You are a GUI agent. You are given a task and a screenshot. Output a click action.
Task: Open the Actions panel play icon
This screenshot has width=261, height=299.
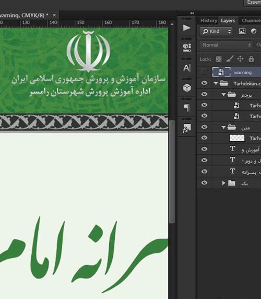(187, 28)
